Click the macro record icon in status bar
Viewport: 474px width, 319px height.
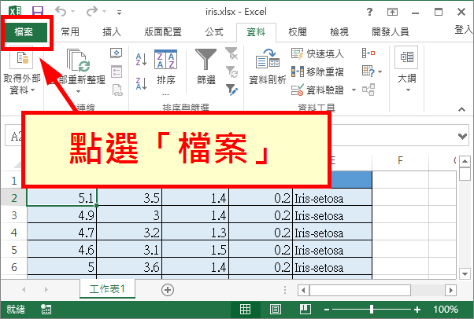tap(46, 310)
